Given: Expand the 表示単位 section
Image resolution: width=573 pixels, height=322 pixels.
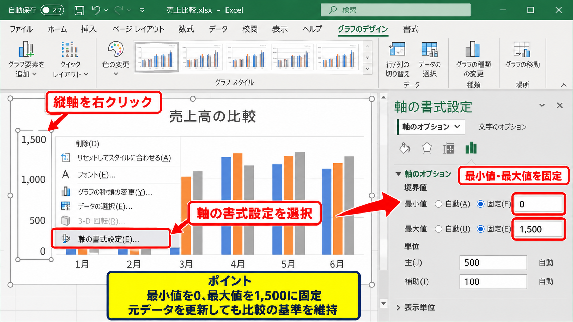Looking at the screenshot, I should coord(398,308).
